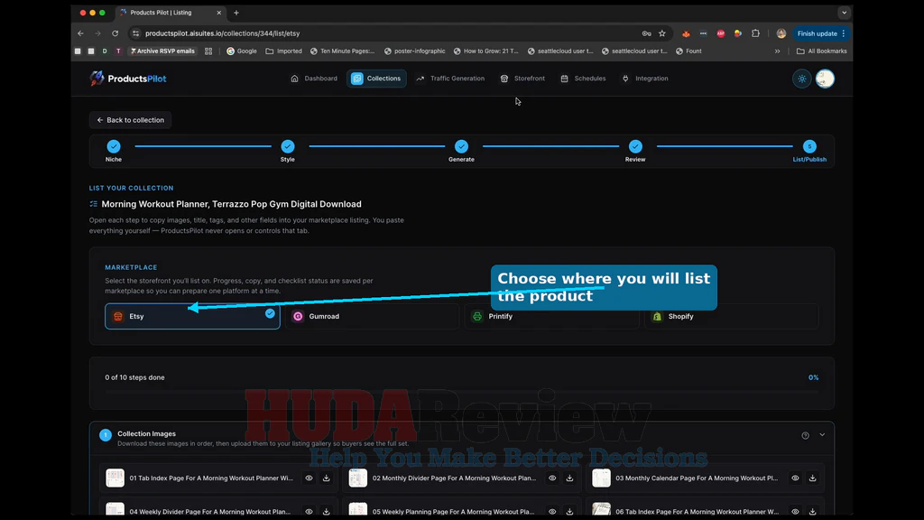Click Finish update button
Screen dimensions: 924x520
(x=821, y=33)
